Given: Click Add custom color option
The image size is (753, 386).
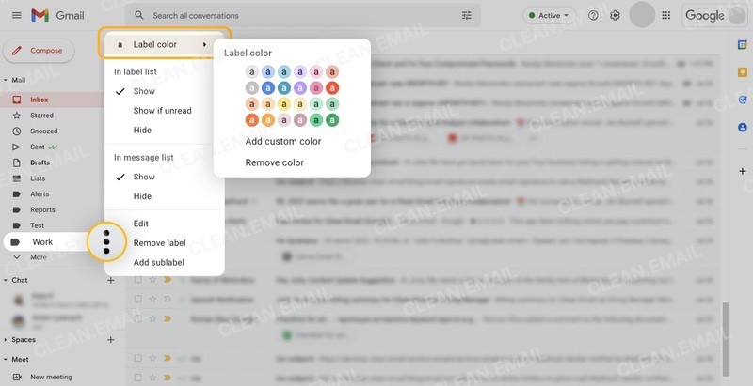Looking at the screenshot, I should pos(282,141).
